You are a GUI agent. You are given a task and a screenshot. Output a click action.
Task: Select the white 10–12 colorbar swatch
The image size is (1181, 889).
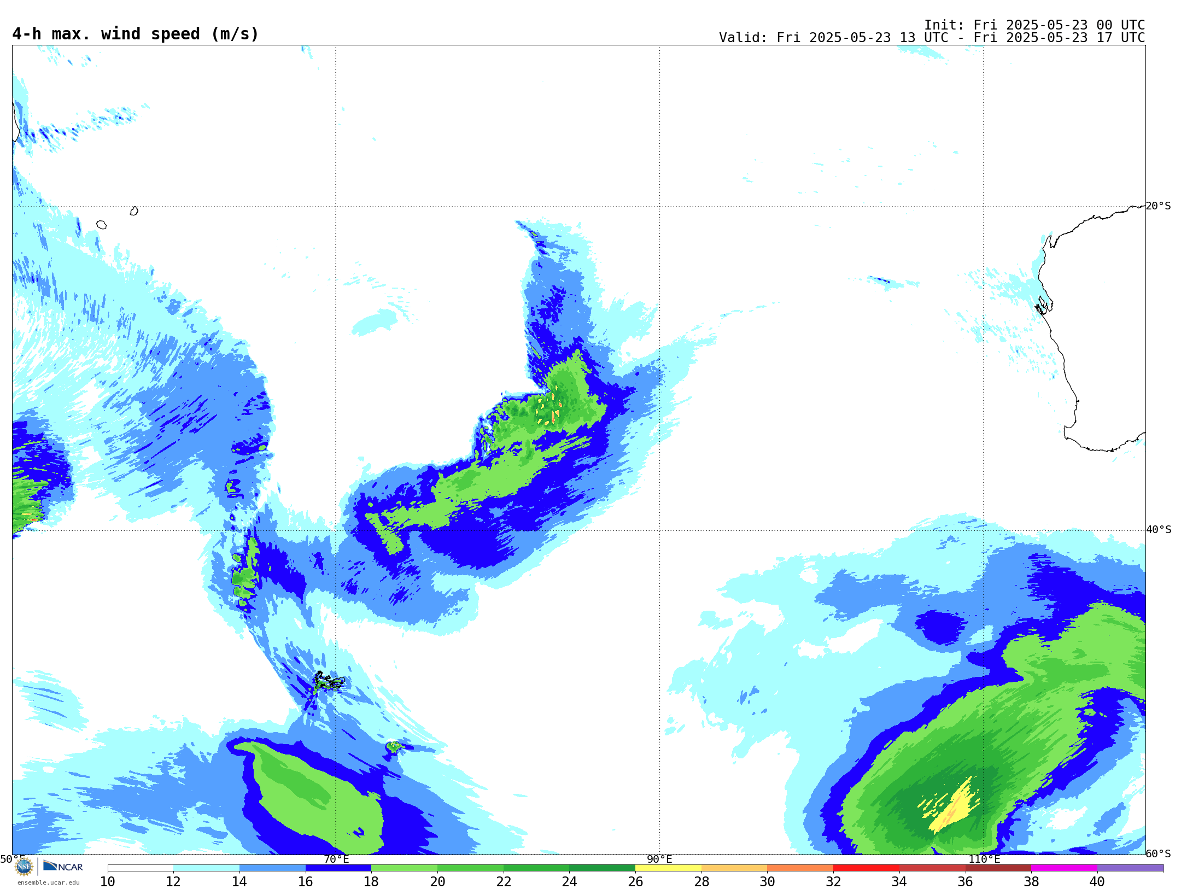click(x=141, y=868)
